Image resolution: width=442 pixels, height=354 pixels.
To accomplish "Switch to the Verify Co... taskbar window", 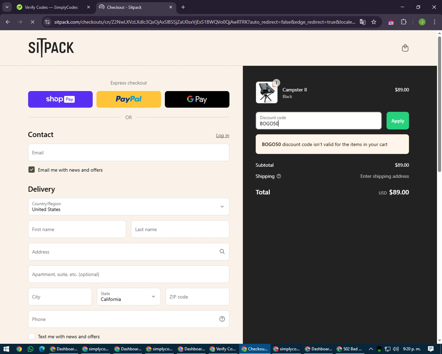I will pos(223,349).
